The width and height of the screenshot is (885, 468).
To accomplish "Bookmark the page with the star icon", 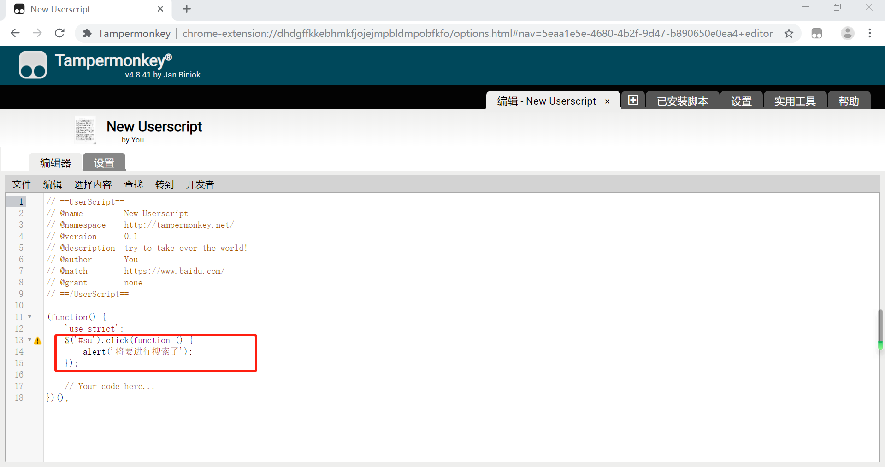I will pyautogui.click(x=789, y=33).
